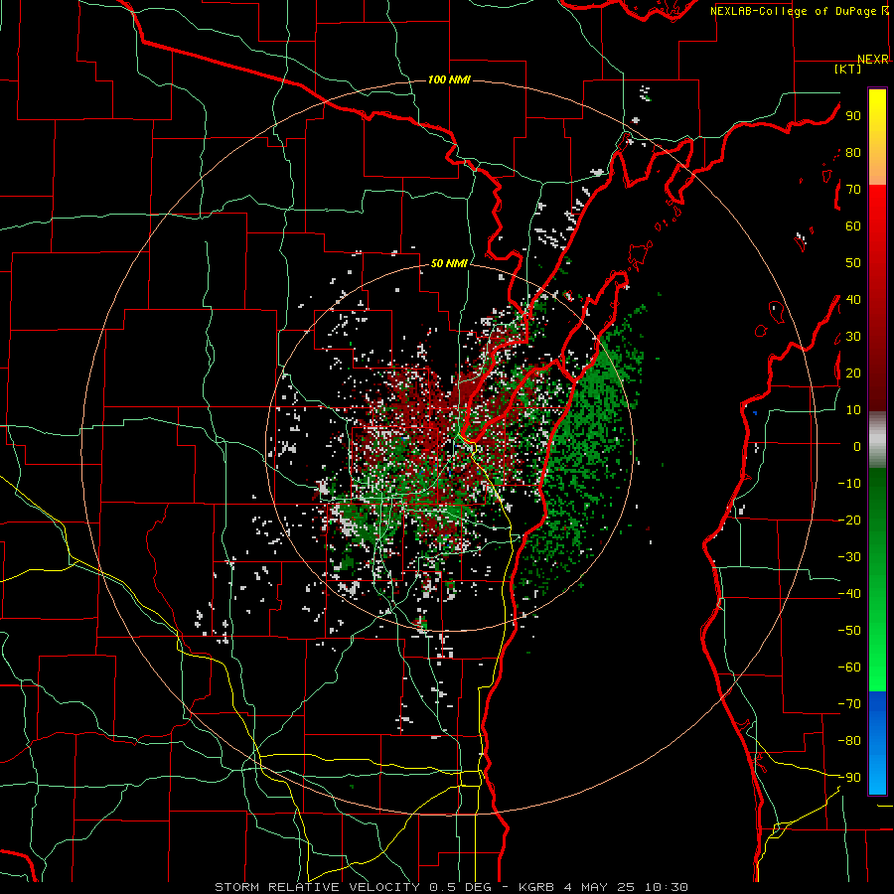
Task: Click the [KT] units label above scale
Action: coord(848,69)
